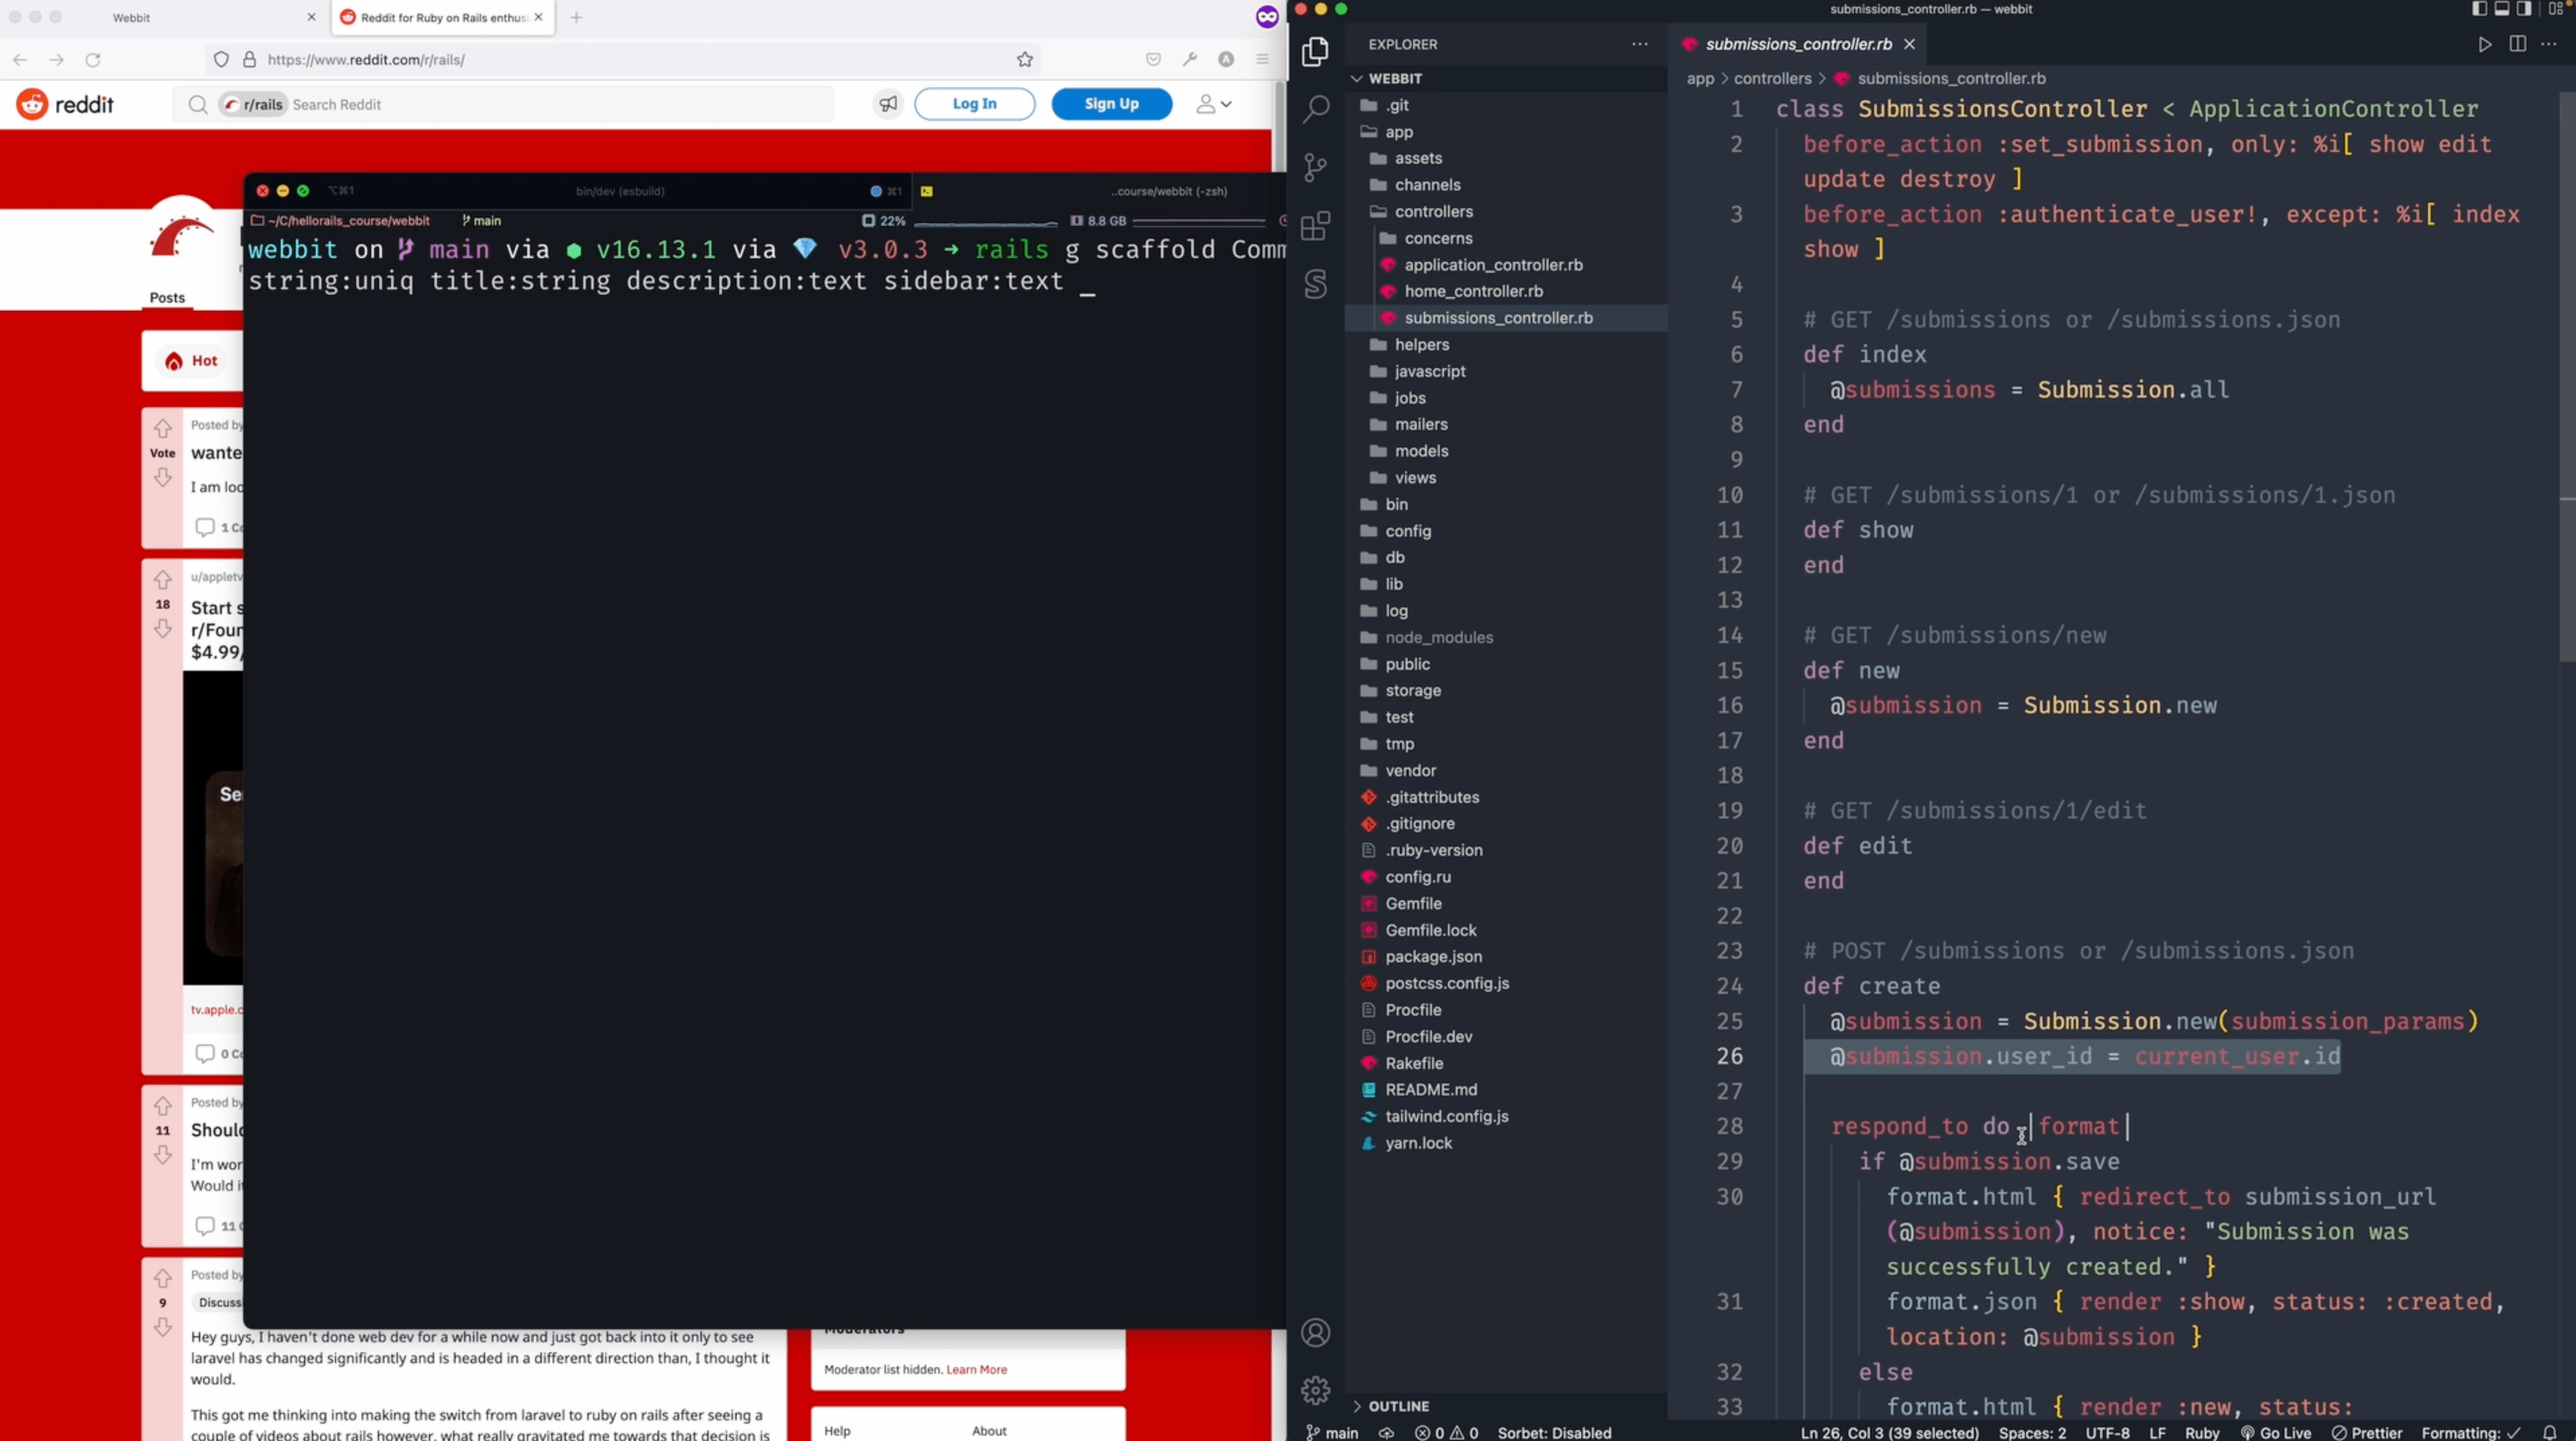
Task: Toggle secondary sidebar layout icon in title bar
Action: click(x=2523, y=9)
